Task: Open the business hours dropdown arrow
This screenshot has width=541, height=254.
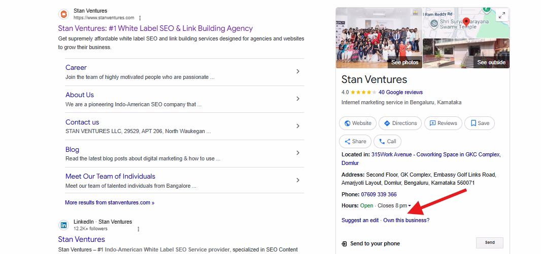Action: (410, 206)
